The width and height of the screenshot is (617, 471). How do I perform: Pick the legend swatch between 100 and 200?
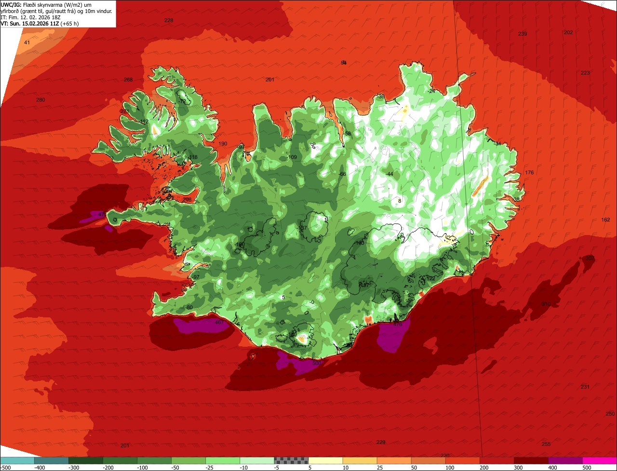tap(463, 460)
